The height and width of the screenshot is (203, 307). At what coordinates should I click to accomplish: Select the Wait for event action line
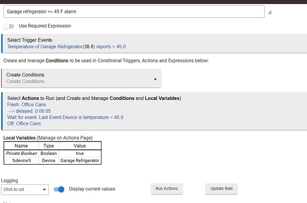click(65, 117)
